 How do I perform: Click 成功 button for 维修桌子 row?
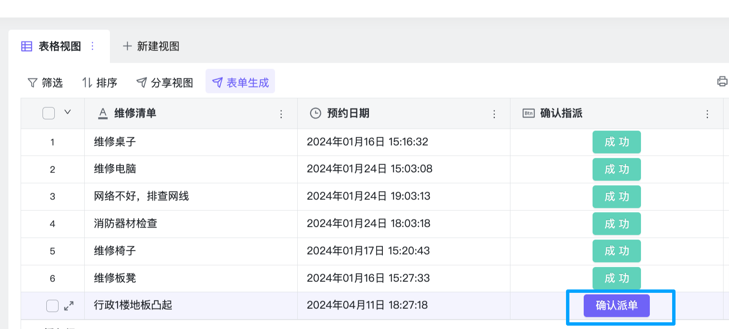pos(617,142)
